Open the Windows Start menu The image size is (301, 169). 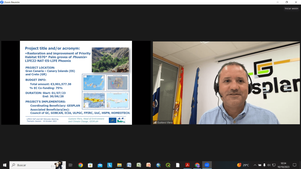point(5,165)
